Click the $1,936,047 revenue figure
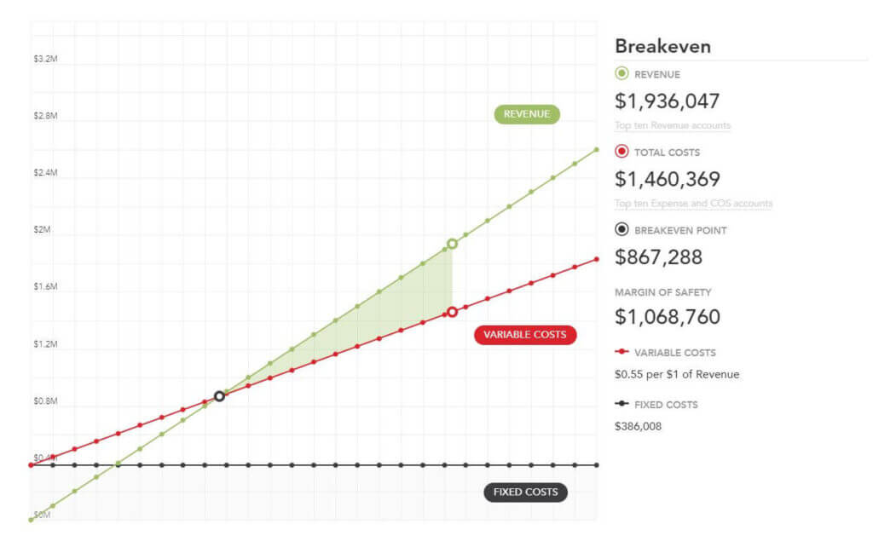The height and width of the screenshot is (553, 873). coord(667,101)
